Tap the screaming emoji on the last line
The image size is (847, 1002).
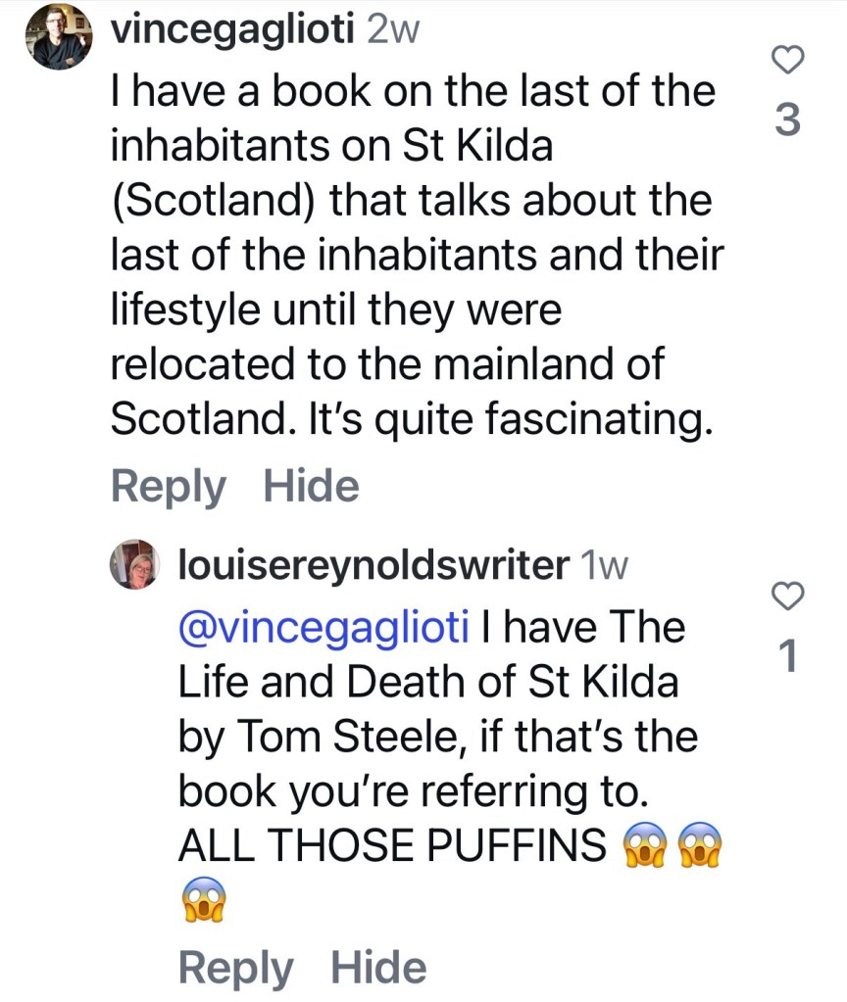[204, 900]
